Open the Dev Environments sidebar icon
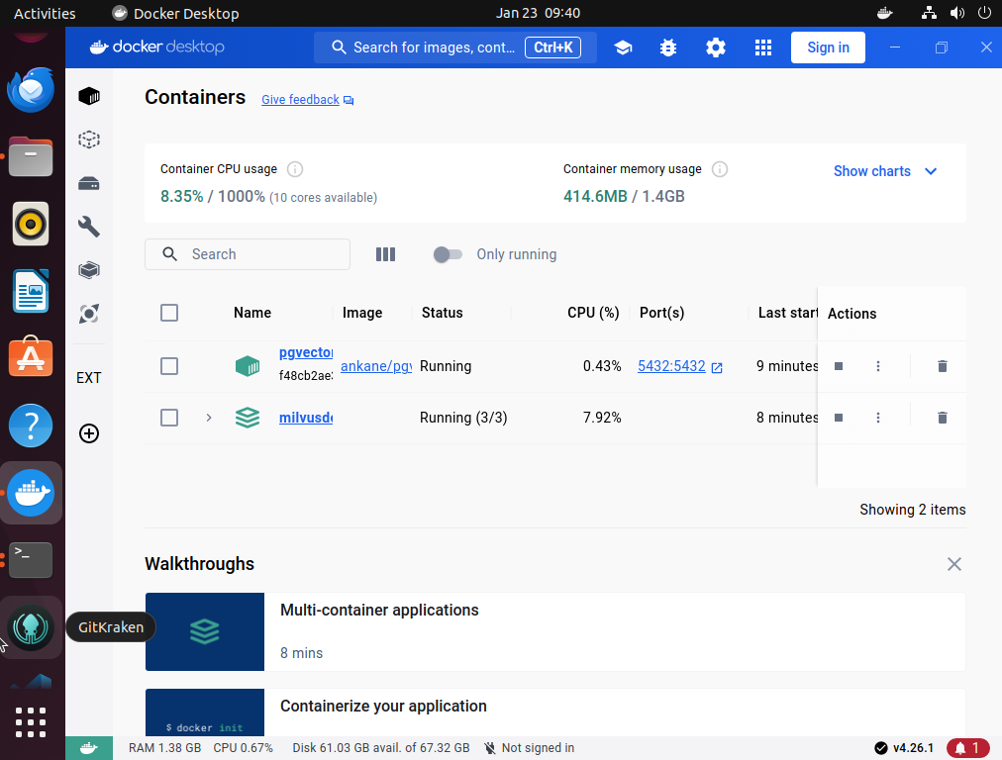 click(89, 270)
